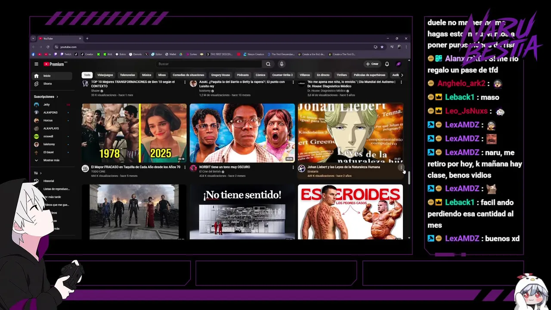Open the 1978 vs 2025 video thumbnail
Viewport: 551px width, 310px height.
(134, 133)
